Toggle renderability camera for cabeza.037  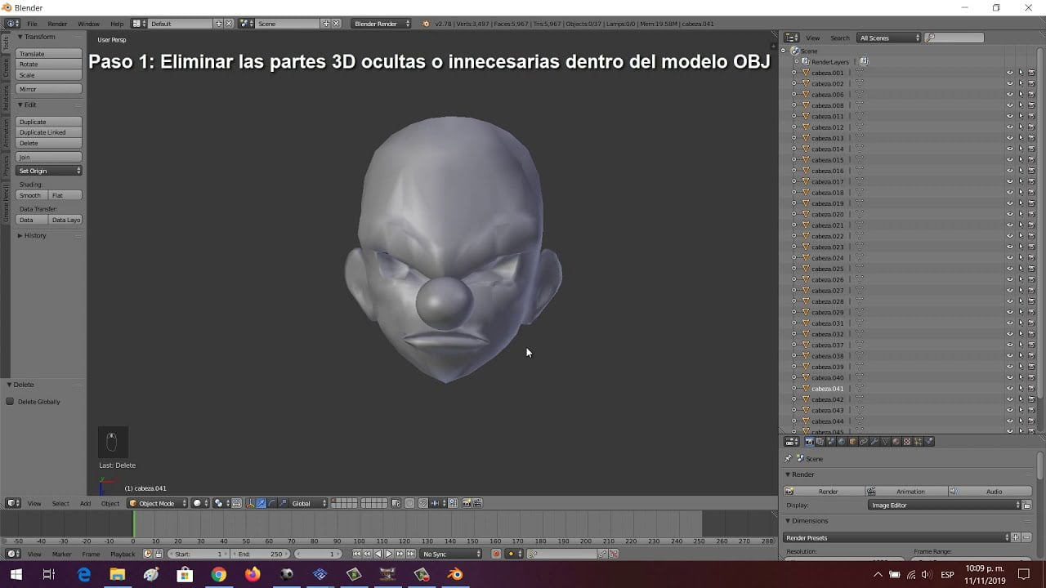pos(1031,345)
